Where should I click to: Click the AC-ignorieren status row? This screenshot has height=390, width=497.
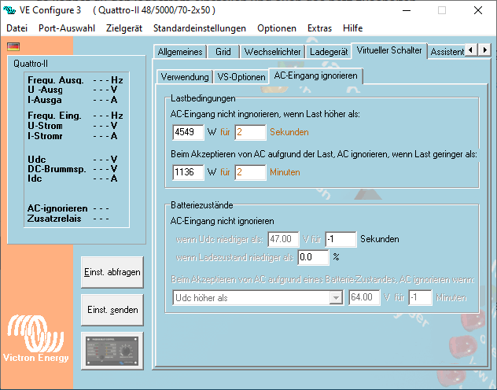(x=68, y=208)
